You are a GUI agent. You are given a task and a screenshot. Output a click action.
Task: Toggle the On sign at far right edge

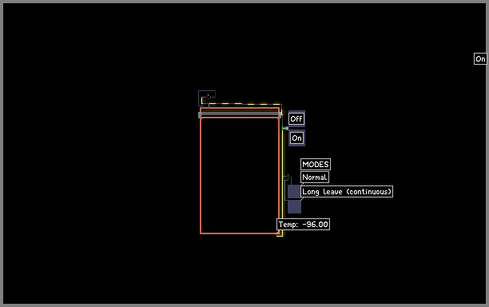[x=480, y=58]
